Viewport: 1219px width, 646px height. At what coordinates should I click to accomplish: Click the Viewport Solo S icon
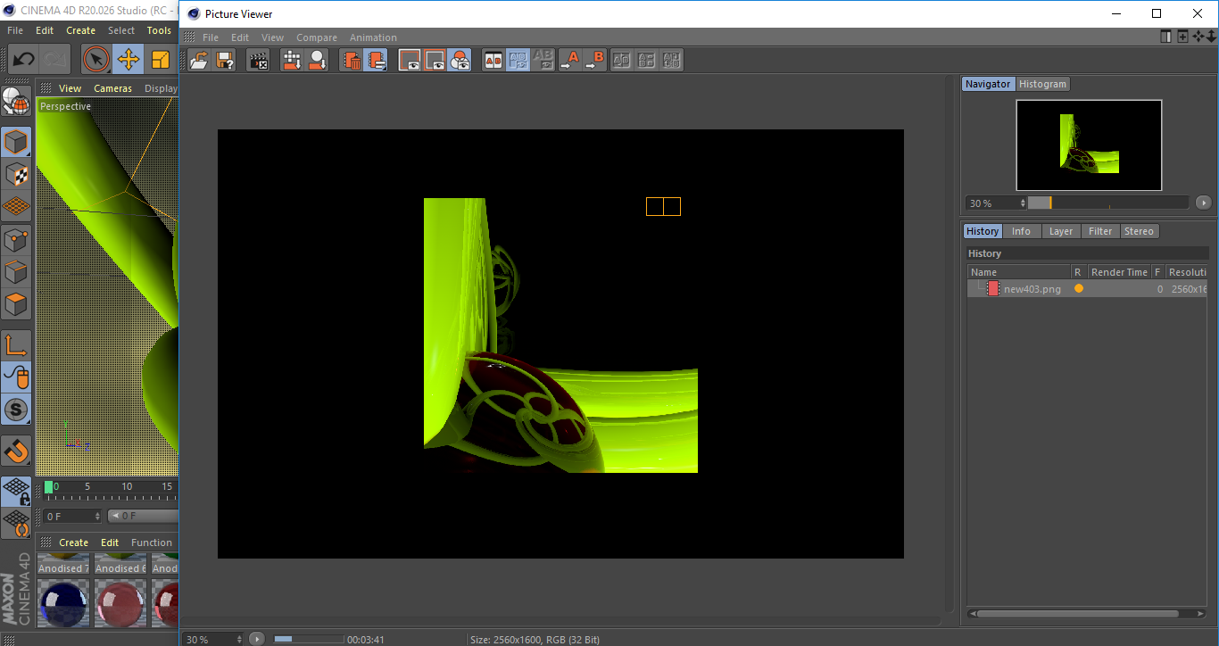(x=16, y=410)
